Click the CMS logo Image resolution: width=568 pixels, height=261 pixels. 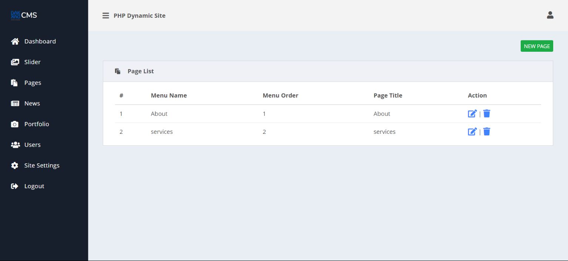pyautogui.click(x=24, y=15)
